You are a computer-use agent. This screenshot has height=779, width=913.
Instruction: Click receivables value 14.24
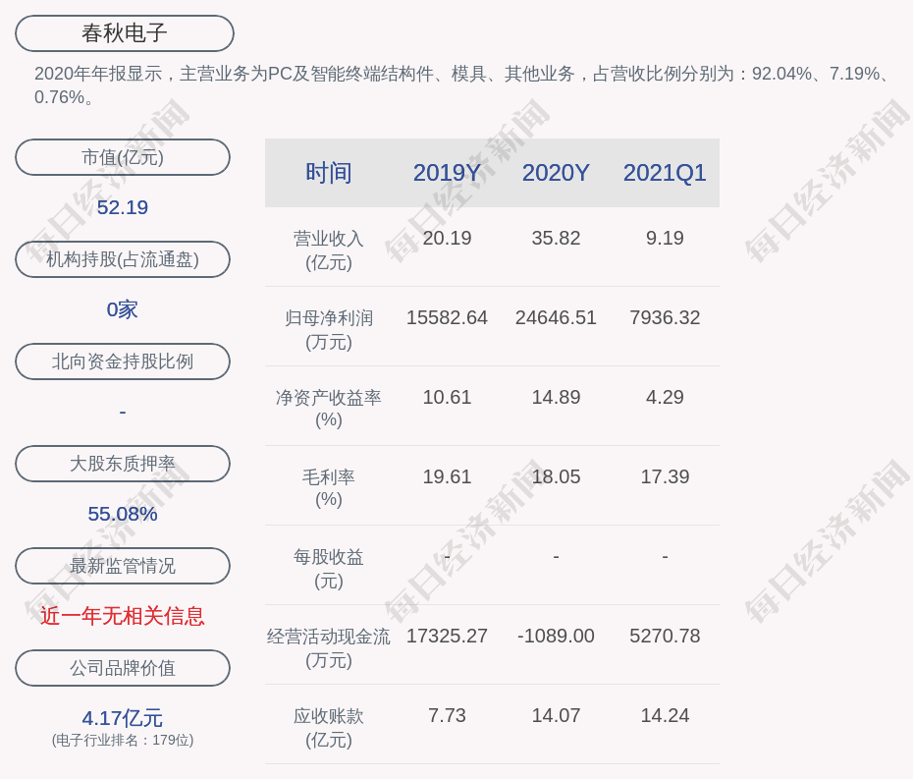tap(665, 715)
